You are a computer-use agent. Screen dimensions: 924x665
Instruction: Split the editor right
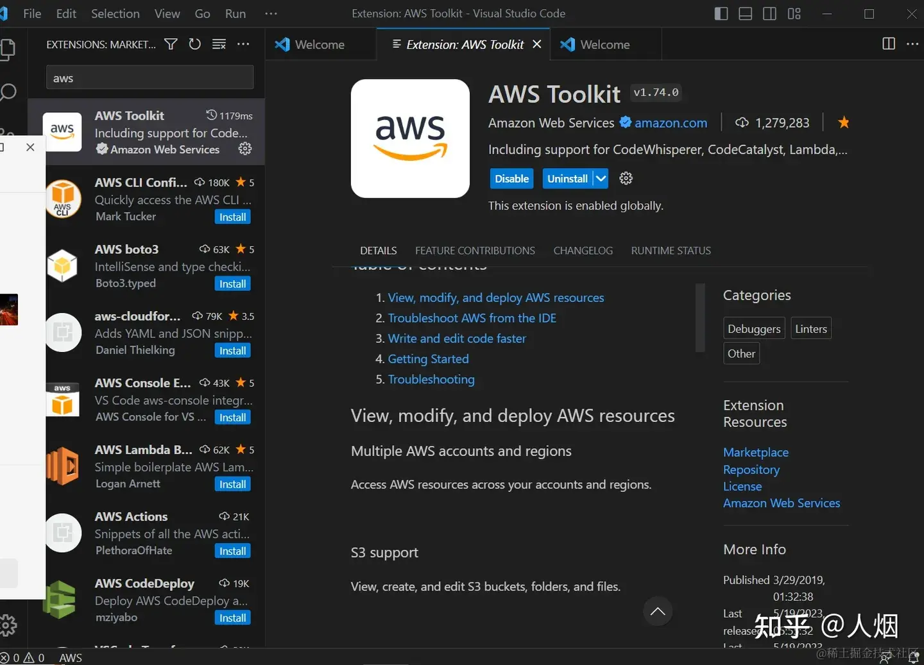[x=889, y=44]
